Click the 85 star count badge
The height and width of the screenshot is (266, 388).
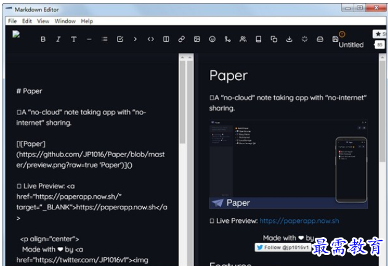[380, 45]
